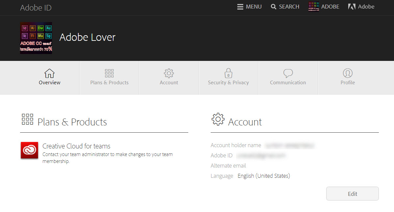This screenshot has height=212, width=394.
Task: Click the Account gear tab icon
Action: pos(169,73)
